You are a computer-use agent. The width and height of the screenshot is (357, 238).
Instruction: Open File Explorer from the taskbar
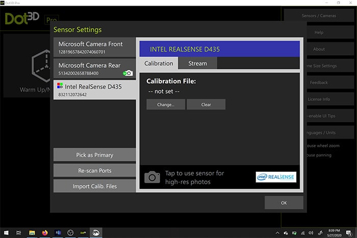coord(32,233)
